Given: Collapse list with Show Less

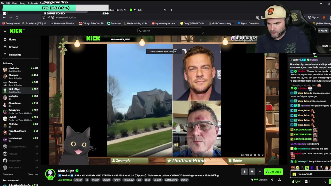Looking at the screenshot, I should (x=33, y=174).
